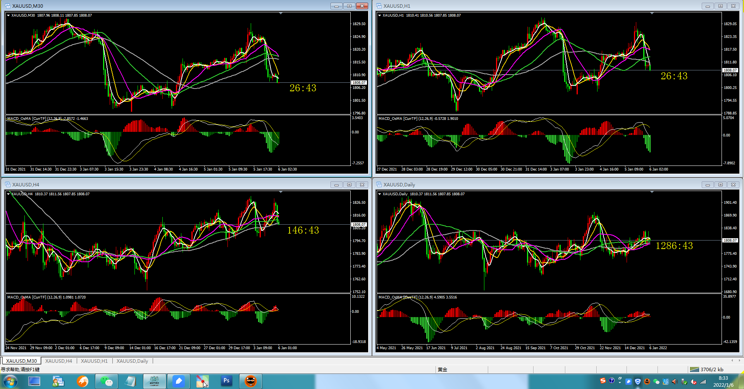Click the chart shift marker on Daily chart

click(652, 192)
